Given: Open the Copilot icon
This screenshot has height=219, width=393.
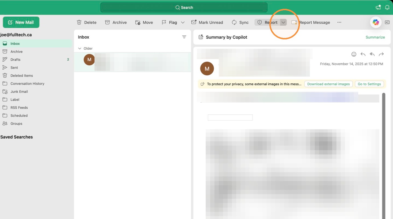Looking at the screenshot, I should click(x=376, y=22).
